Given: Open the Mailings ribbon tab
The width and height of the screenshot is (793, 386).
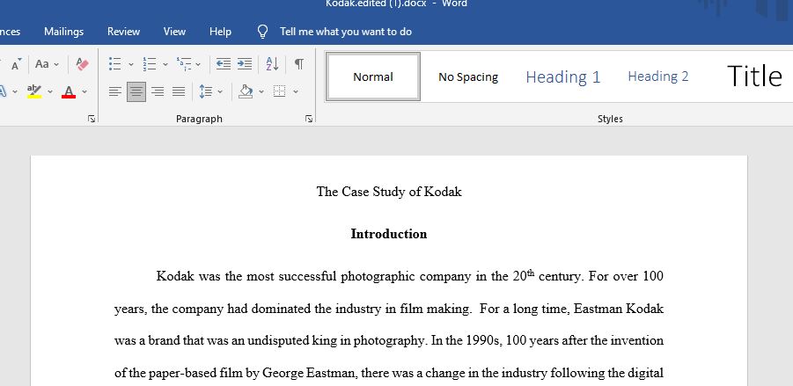Looking at the screenshot, I should [63, 32].
